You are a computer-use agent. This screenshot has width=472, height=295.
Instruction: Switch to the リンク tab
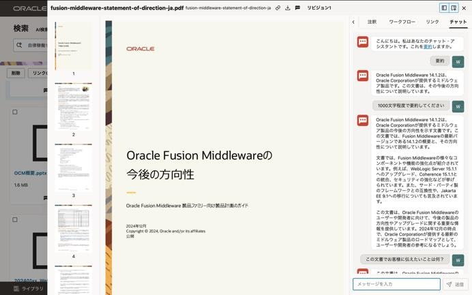point(432,22)
